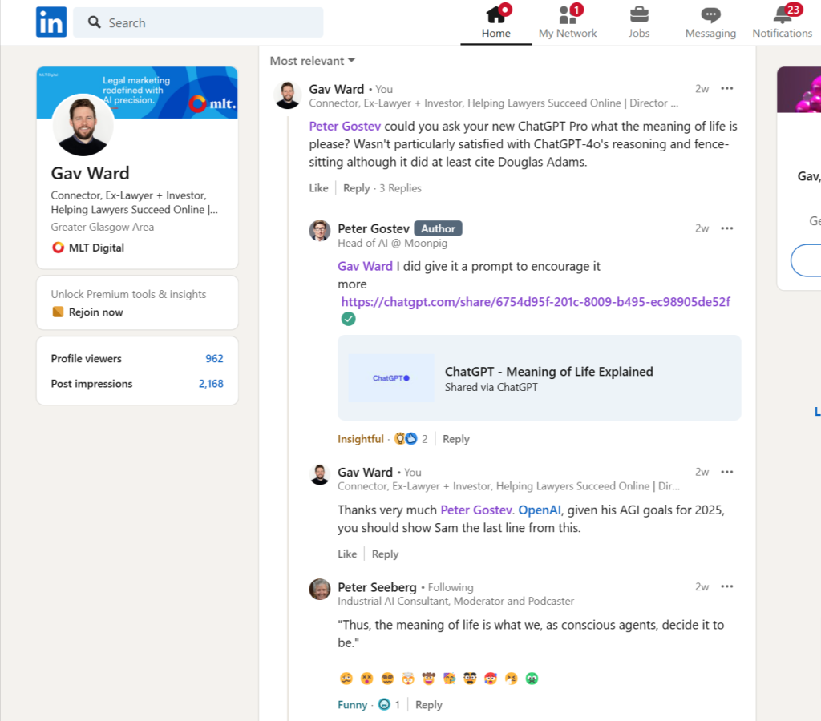Switch to the Home tab label
The height and width of the screenshot is (721, 821).
pos(495,34)
